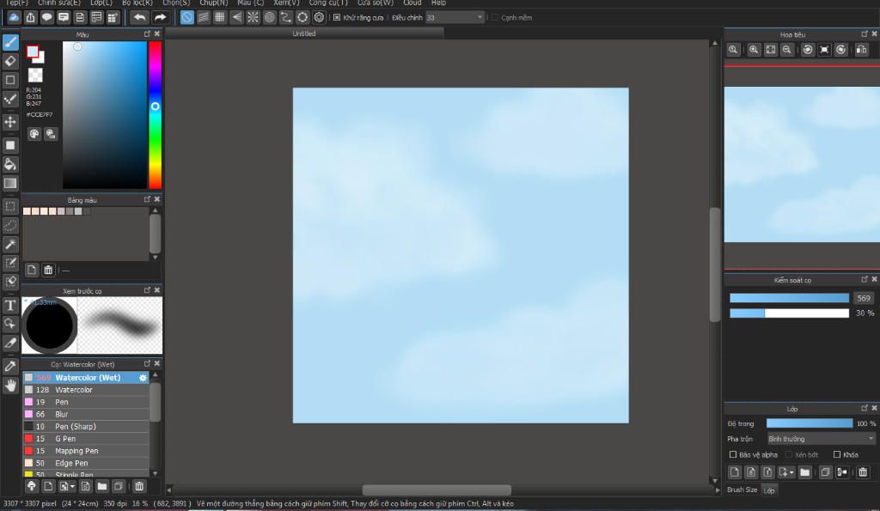Expand the add-layer-type dropdown arrow
Screen dimensions: 880x511
(x=791, y=472)
